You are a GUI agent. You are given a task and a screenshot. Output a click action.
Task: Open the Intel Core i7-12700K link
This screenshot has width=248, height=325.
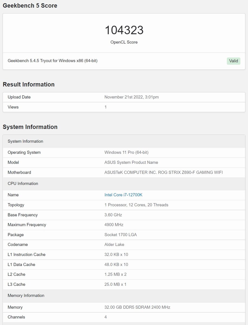click(x=123, y=195)
